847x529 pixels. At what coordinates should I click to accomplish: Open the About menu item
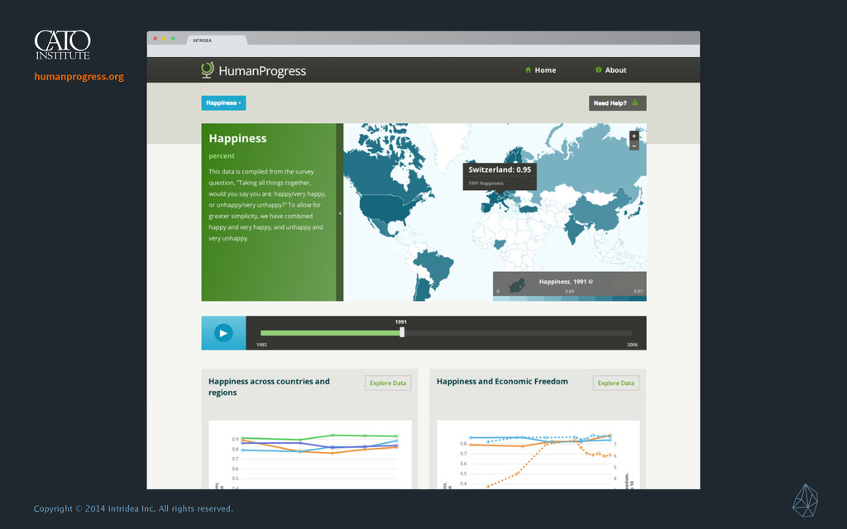pos(611,70)
